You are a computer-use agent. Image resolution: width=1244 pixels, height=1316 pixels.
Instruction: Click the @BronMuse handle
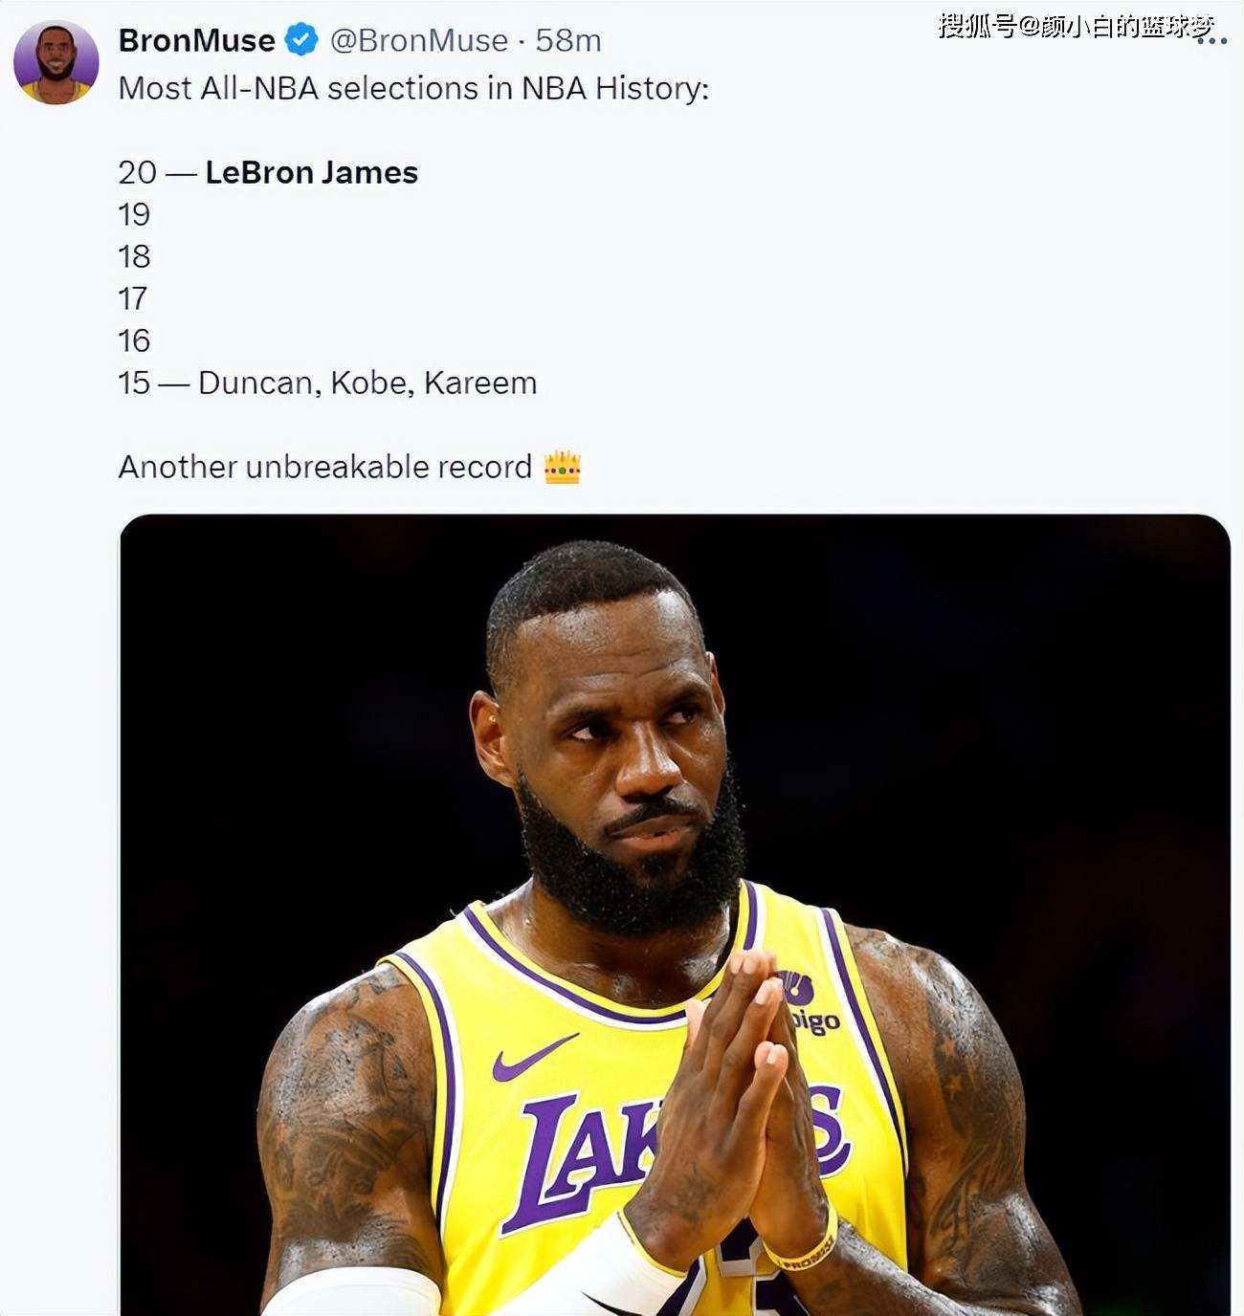419,40
